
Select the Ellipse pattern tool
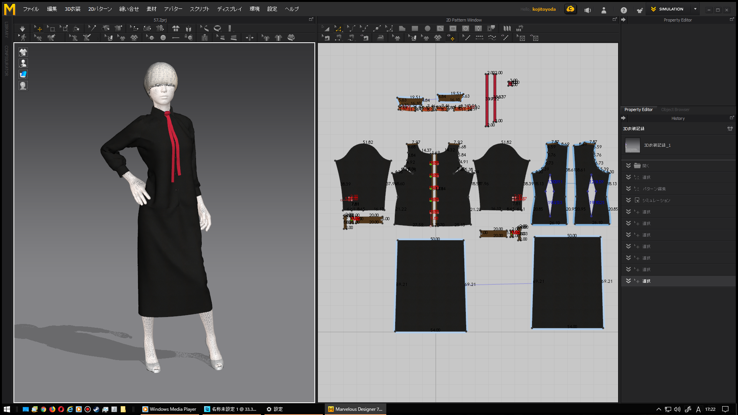[427, 28]
